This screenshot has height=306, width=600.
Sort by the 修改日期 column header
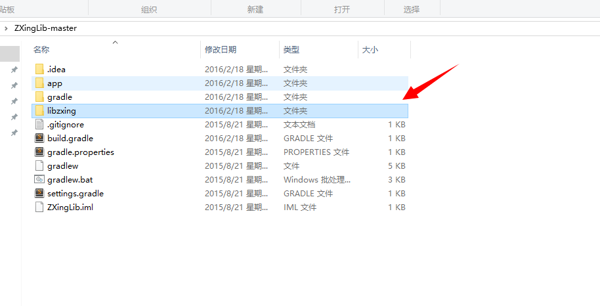tap(221, 49)
